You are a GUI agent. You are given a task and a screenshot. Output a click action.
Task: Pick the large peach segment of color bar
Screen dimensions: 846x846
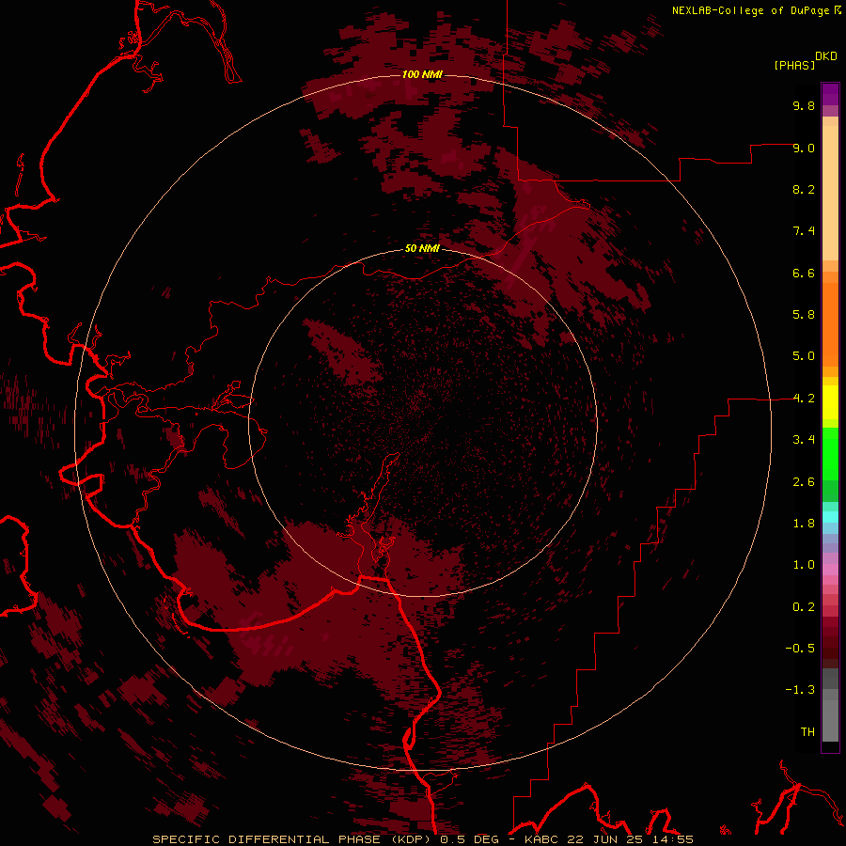[830, 194]
